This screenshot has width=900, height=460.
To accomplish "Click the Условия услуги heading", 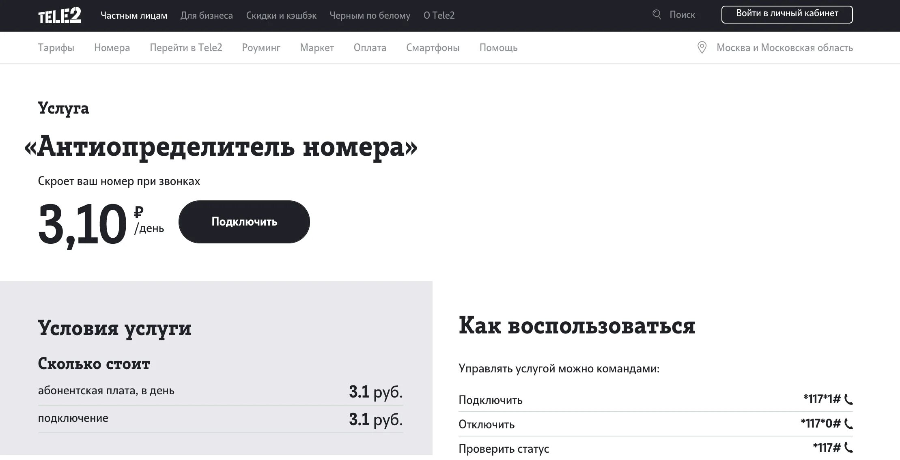I will tap(114, 328).
